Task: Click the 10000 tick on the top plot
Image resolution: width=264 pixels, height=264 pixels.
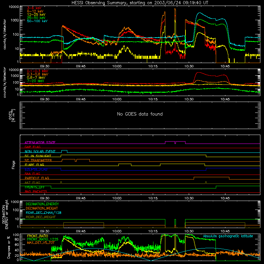Action: coord(14,7)
